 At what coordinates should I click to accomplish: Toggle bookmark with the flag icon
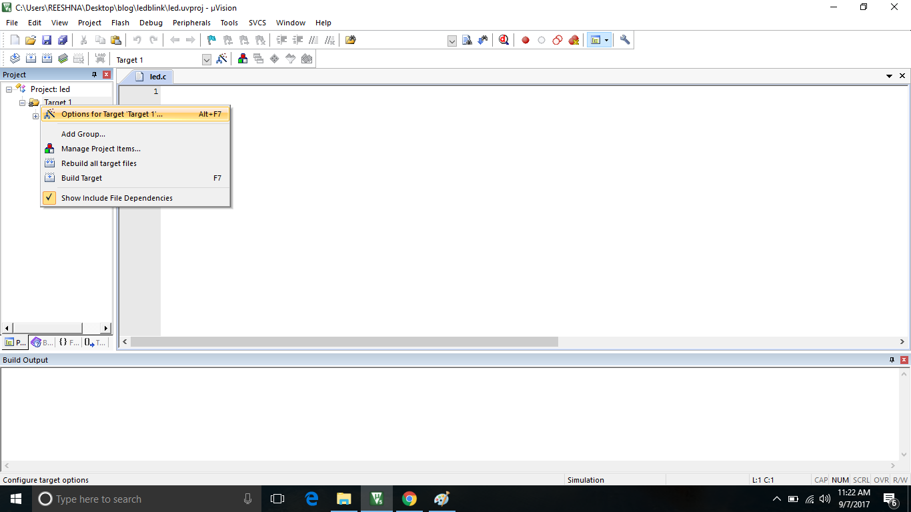pos(212,40)
